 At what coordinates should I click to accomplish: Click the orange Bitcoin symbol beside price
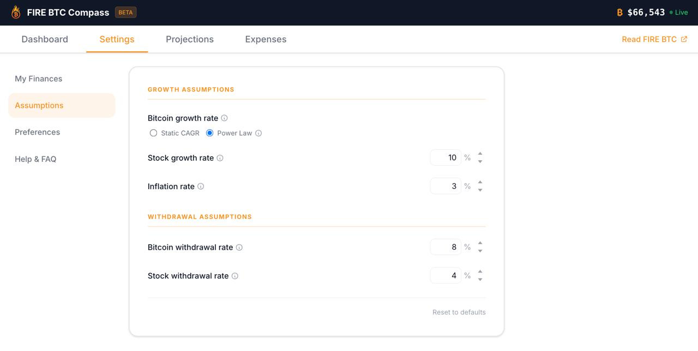click(619, 12)
